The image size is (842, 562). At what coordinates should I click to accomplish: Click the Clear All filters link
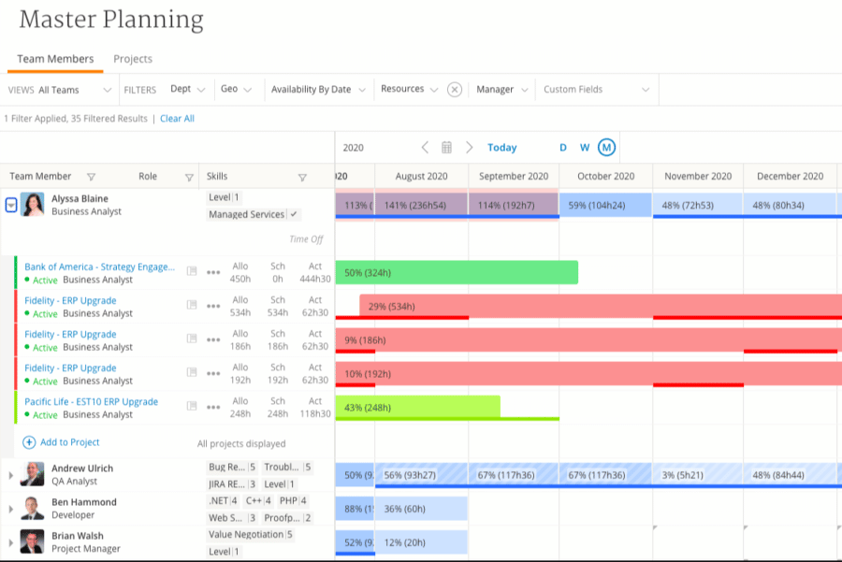pos(177,119)
